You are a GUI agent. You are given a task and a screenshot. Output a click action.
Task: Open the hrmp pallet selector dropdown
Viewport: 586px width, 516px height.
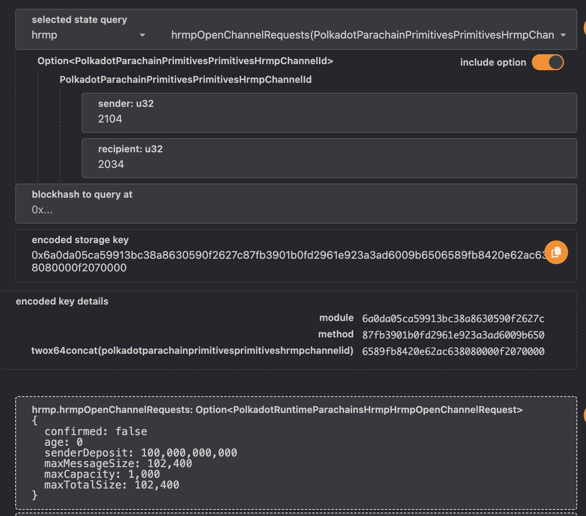(88, 35)
